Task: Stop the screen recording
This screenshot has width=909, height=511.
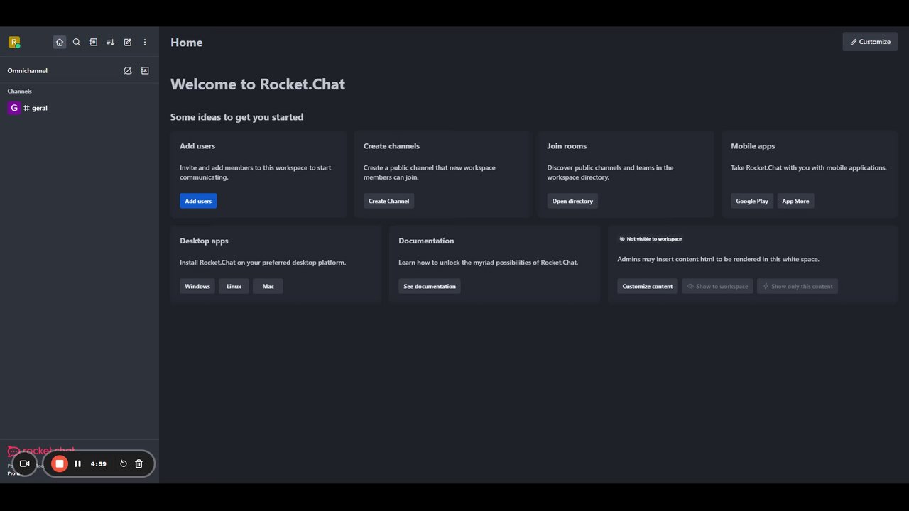Action: coord(60,463)
